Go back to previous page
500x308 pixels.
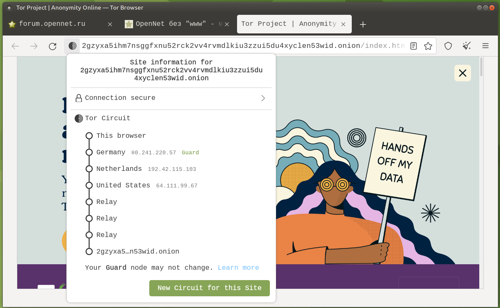click(15, 46)
